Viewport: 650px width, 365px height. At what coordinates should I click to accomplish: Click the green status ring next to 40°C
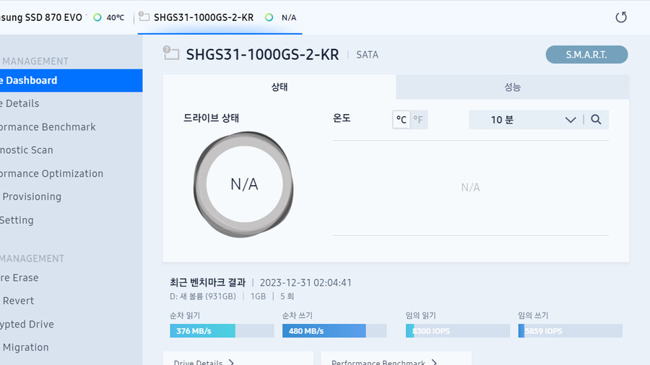pos(97,17)
